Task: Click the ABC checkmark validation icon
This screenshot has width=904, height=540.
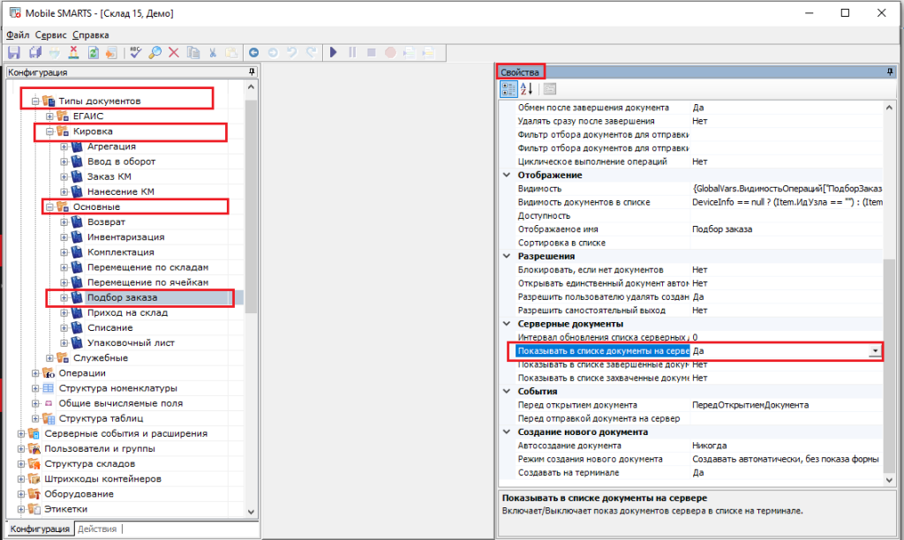Action: click(135, 52)
